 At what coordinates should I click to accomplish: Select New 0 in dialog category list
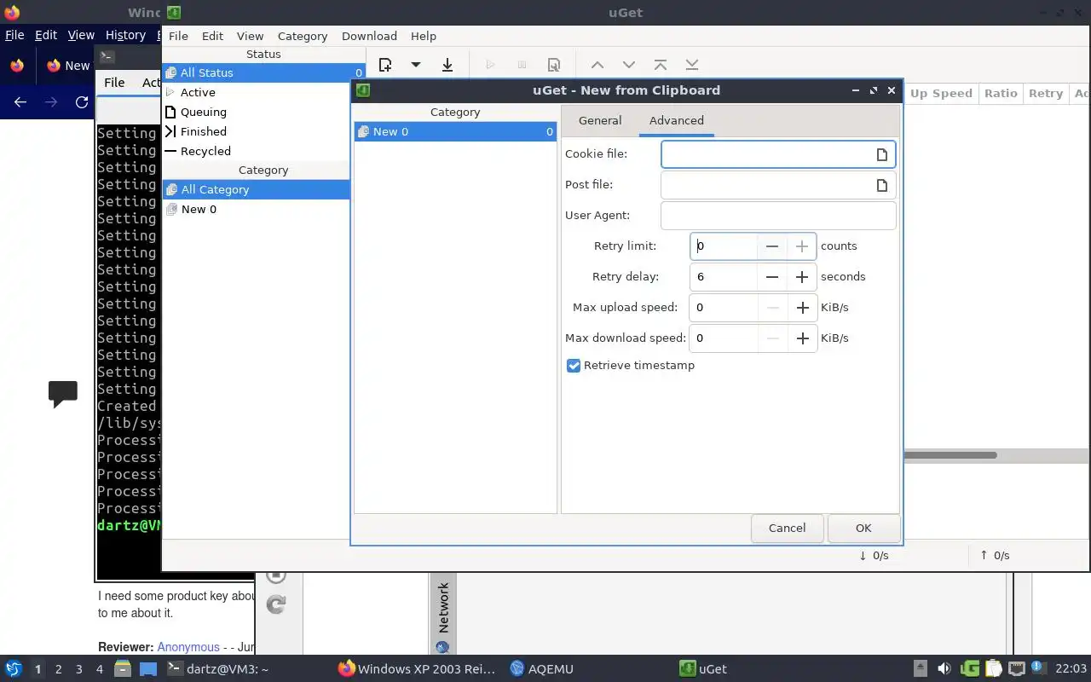(x=455, y=131)
